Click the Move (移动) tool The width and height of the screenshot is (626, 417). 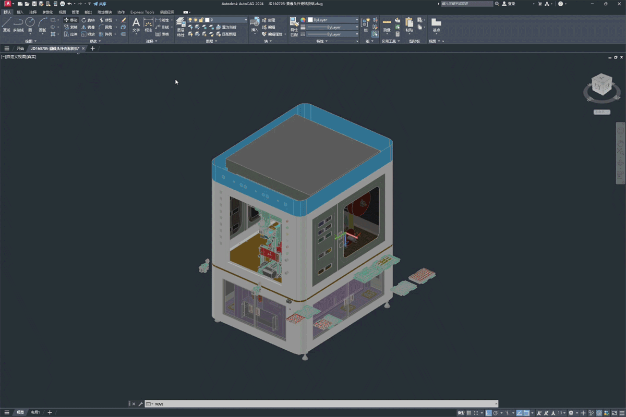[x=70, y=20]
